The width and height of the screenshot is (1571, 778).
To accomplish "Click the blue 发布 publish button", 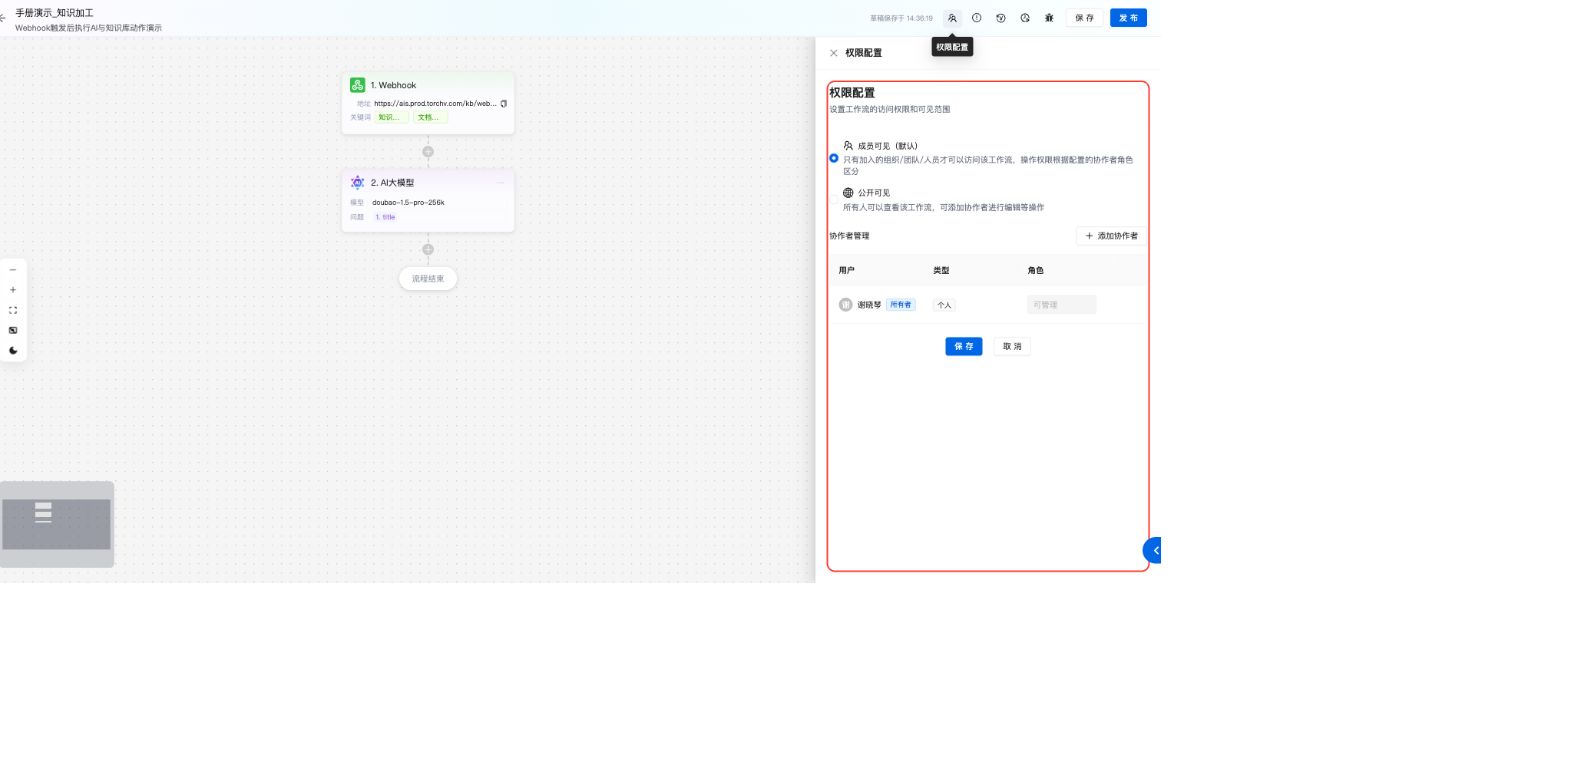I will [x=1128, y=18].
